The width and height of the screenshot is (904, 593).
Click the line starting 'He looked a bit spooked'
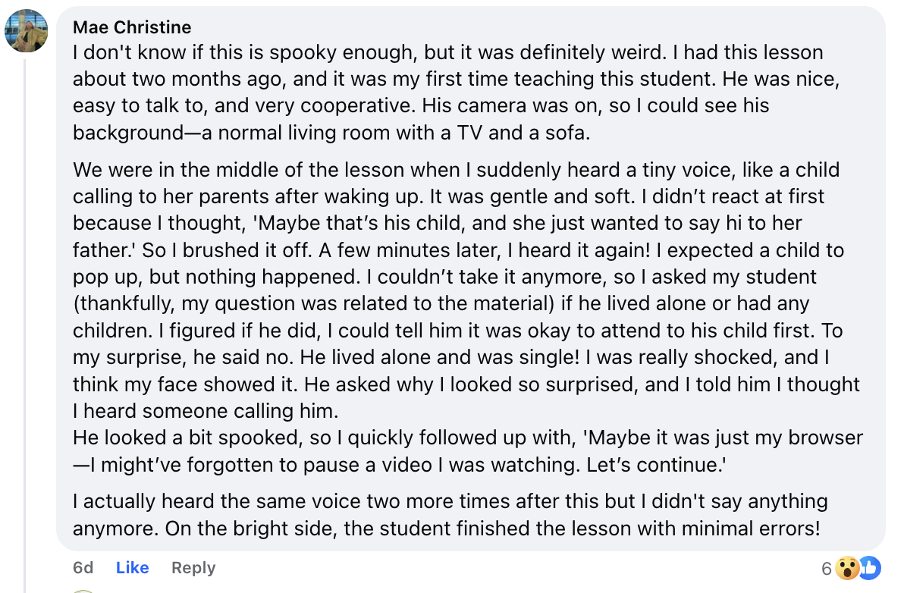point(467,438)
